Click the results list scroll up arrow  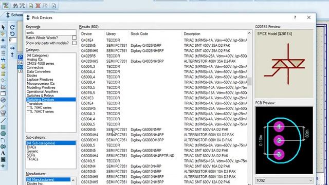point(249,33)
